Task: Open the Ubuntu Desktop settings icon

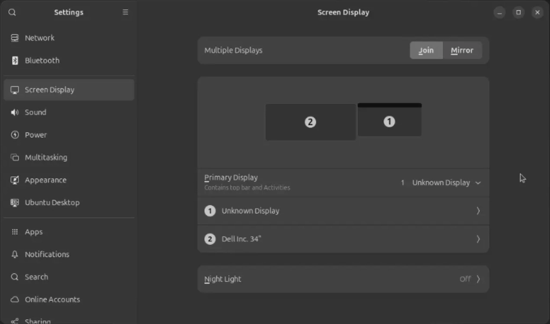Action: (15, 203)
